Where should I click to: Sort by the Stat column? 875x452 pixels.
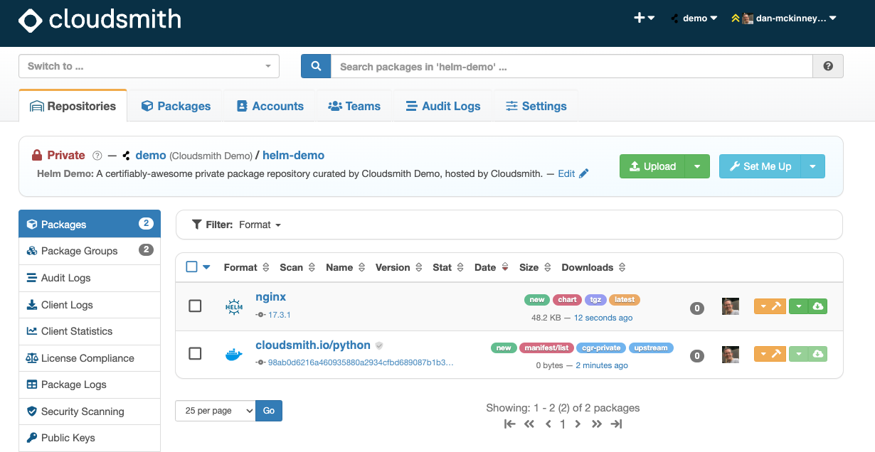(x=448, y=267)
